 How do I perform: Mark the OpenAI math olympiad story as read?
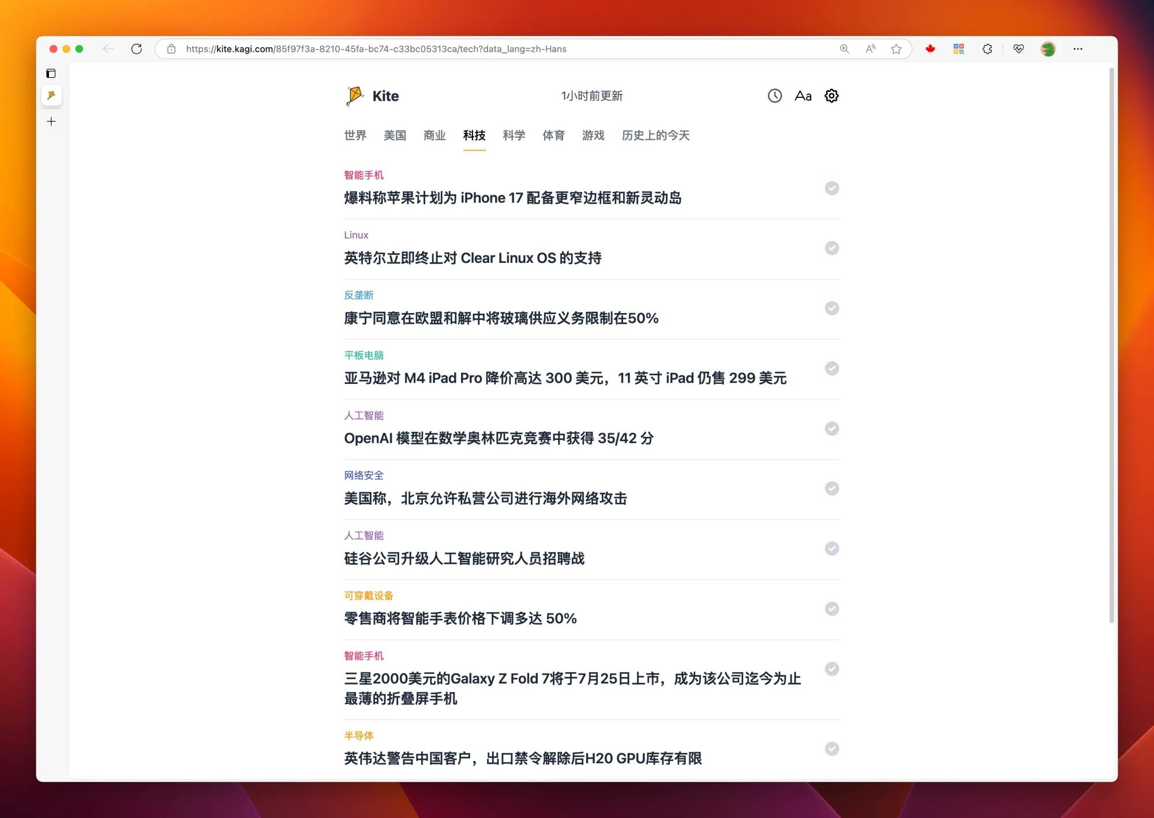831,429
